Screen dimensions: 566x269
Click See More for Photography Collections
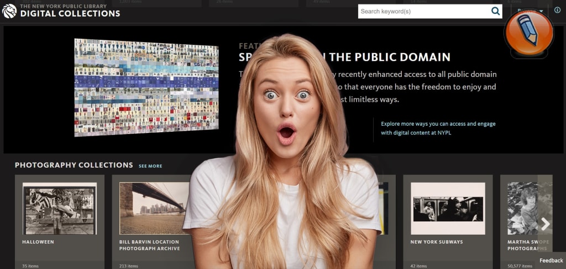(x=150, y=166)
